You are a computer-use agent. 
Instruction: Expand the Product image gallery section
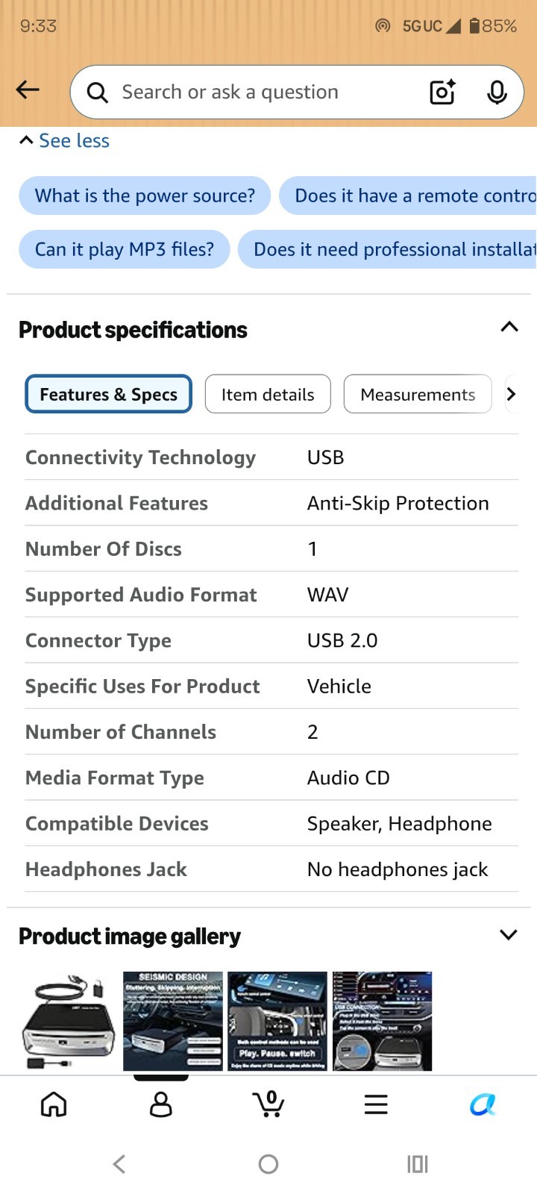tap(509, 935)
